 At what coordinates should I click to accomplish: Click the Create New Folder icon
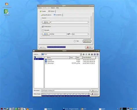point(92,54)
